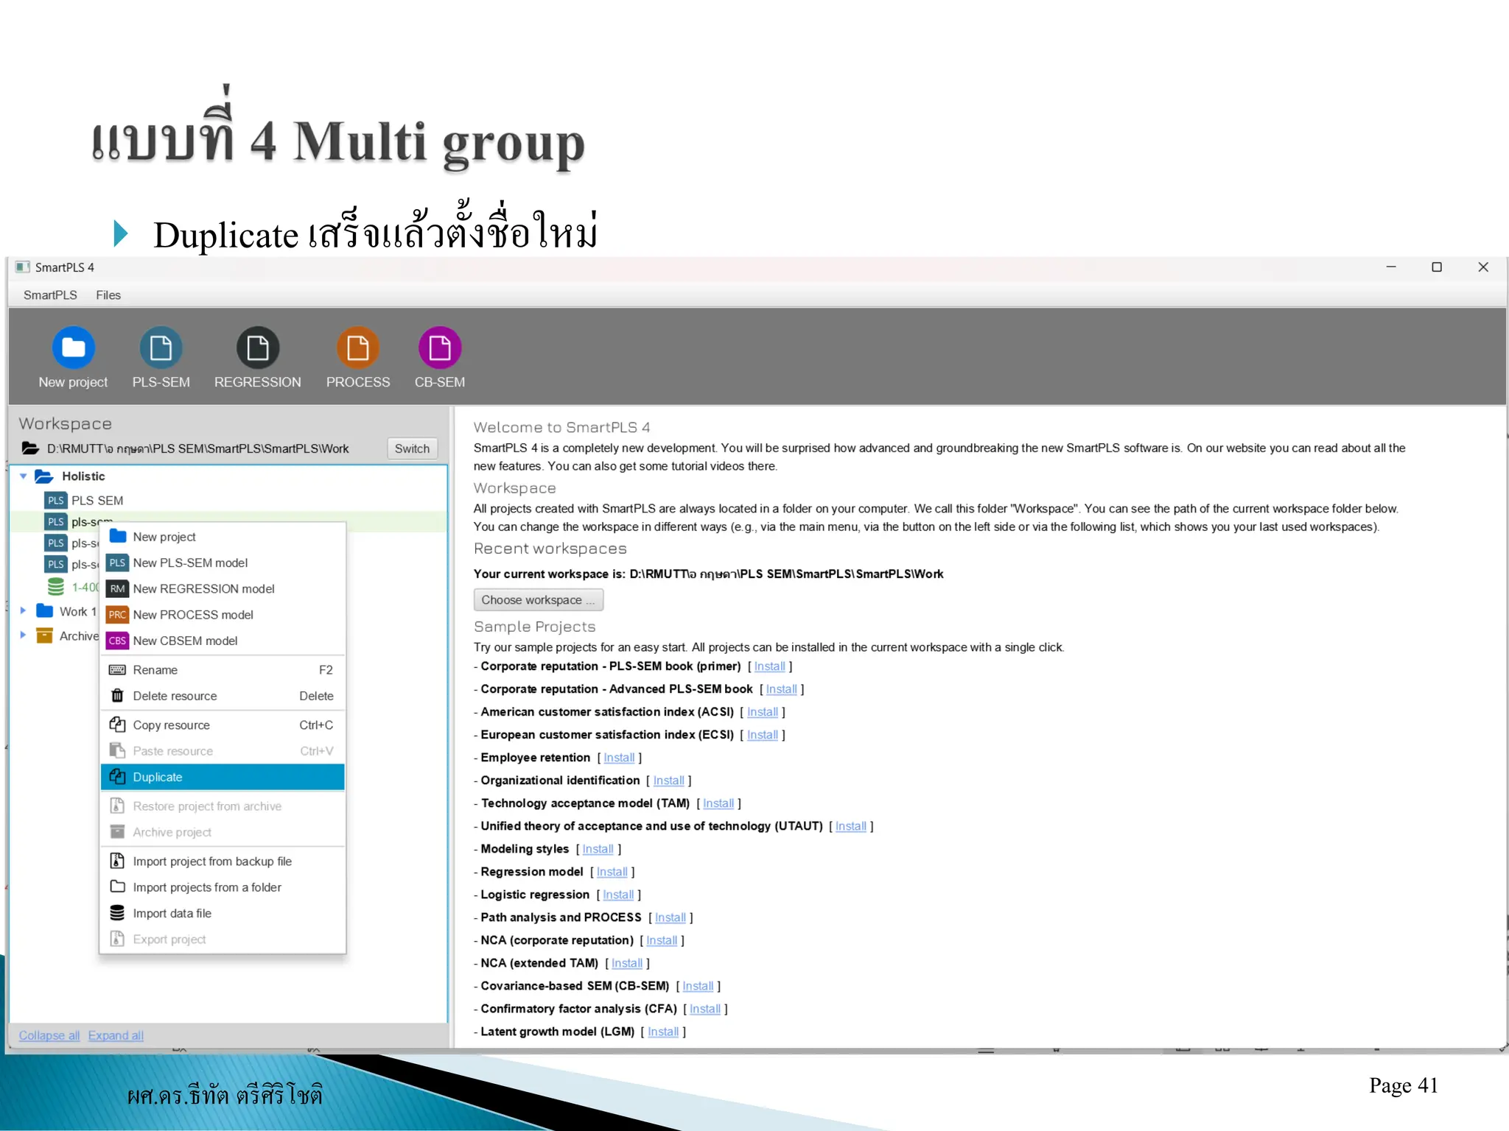
Task: Click the New project toolbar icon
Action: click(73, 348)
